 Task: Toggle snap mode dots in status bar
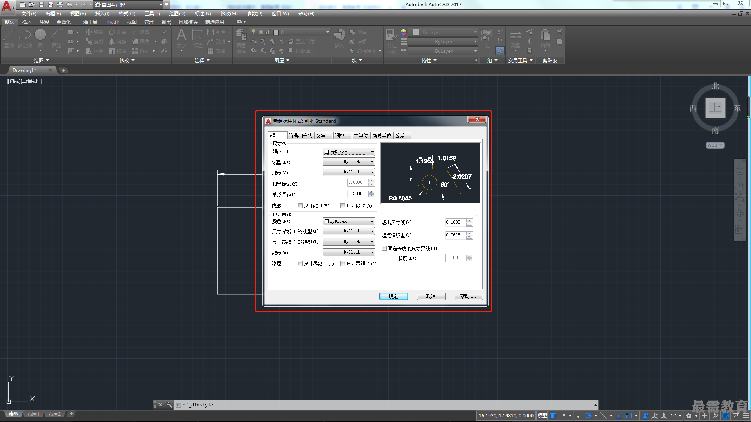click(x=562, y=416)
